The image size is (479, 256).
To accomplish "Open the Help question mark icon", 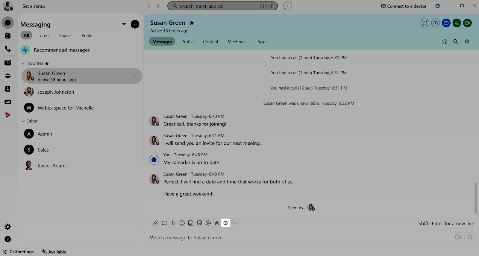I will pos(8,239).
